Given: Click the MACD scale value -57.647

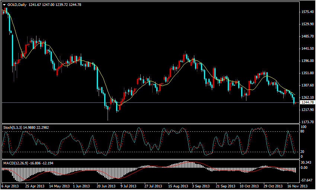Looking at the screenshot, I should 307,180.
